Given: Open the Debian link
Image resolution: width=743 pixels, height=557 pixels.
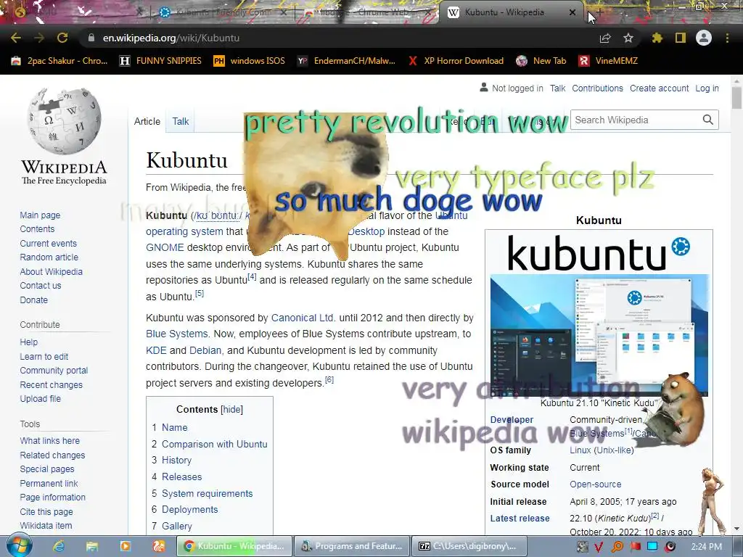Looking at the screenshot, I should pos(205,350).
